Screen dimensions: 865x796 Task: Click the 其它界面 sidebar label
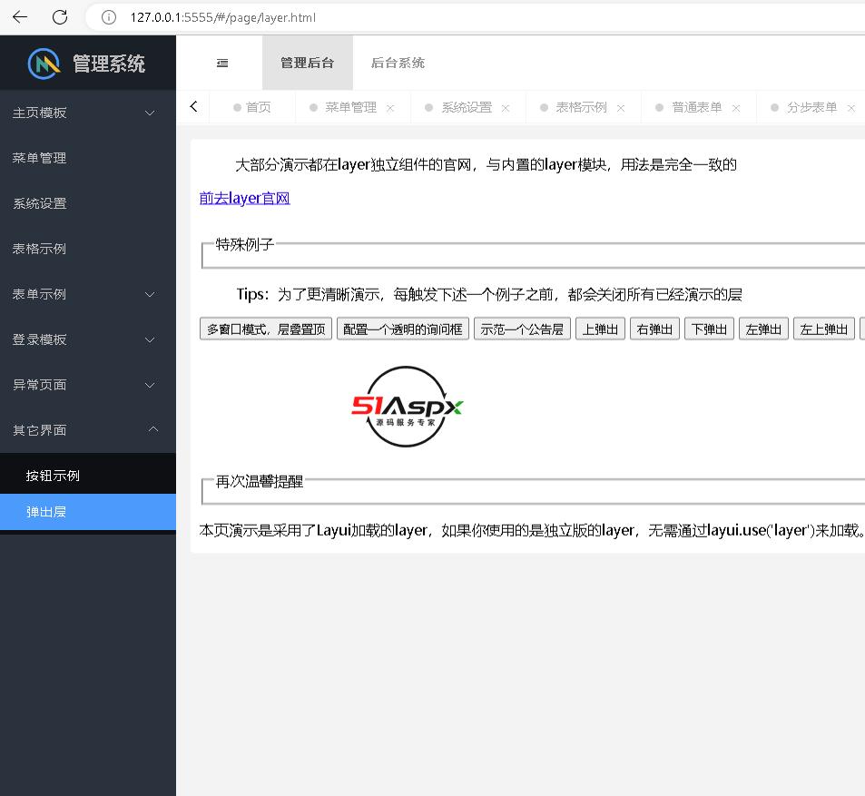[x=39, y=430]
